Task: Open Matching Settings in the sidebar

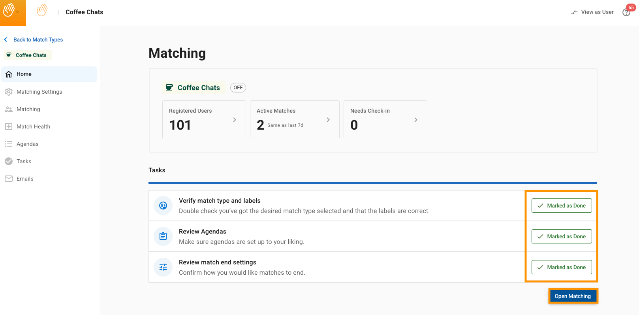Action: pos(39,92)
